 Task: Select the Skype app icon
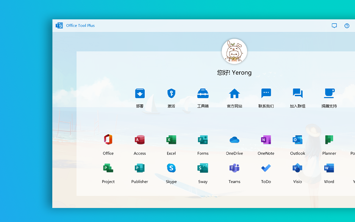click(171, 168)
